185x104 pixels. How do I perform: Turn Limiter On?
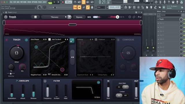[119, 95]
